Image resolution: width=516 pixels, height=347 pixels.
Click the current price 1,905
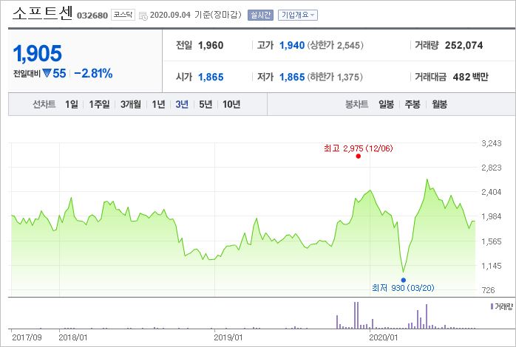pos(37,54)
